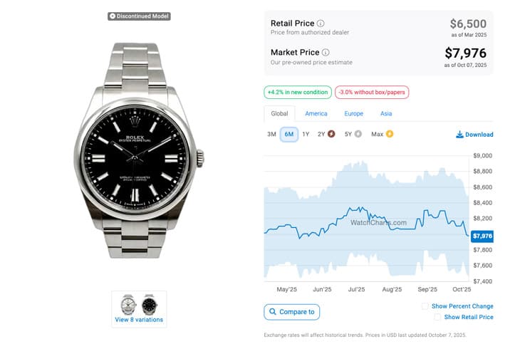Click the brown lightning badge beside 2Y
Screen dimensions: 520x344
coord(331,134)
